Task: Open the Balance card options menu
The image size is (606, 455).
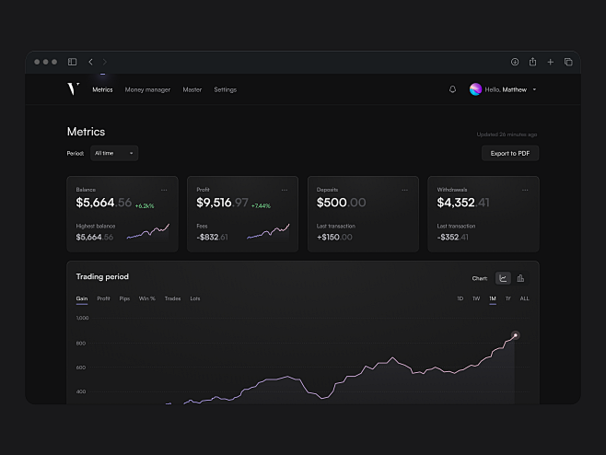Action: (x=164, y=190)
